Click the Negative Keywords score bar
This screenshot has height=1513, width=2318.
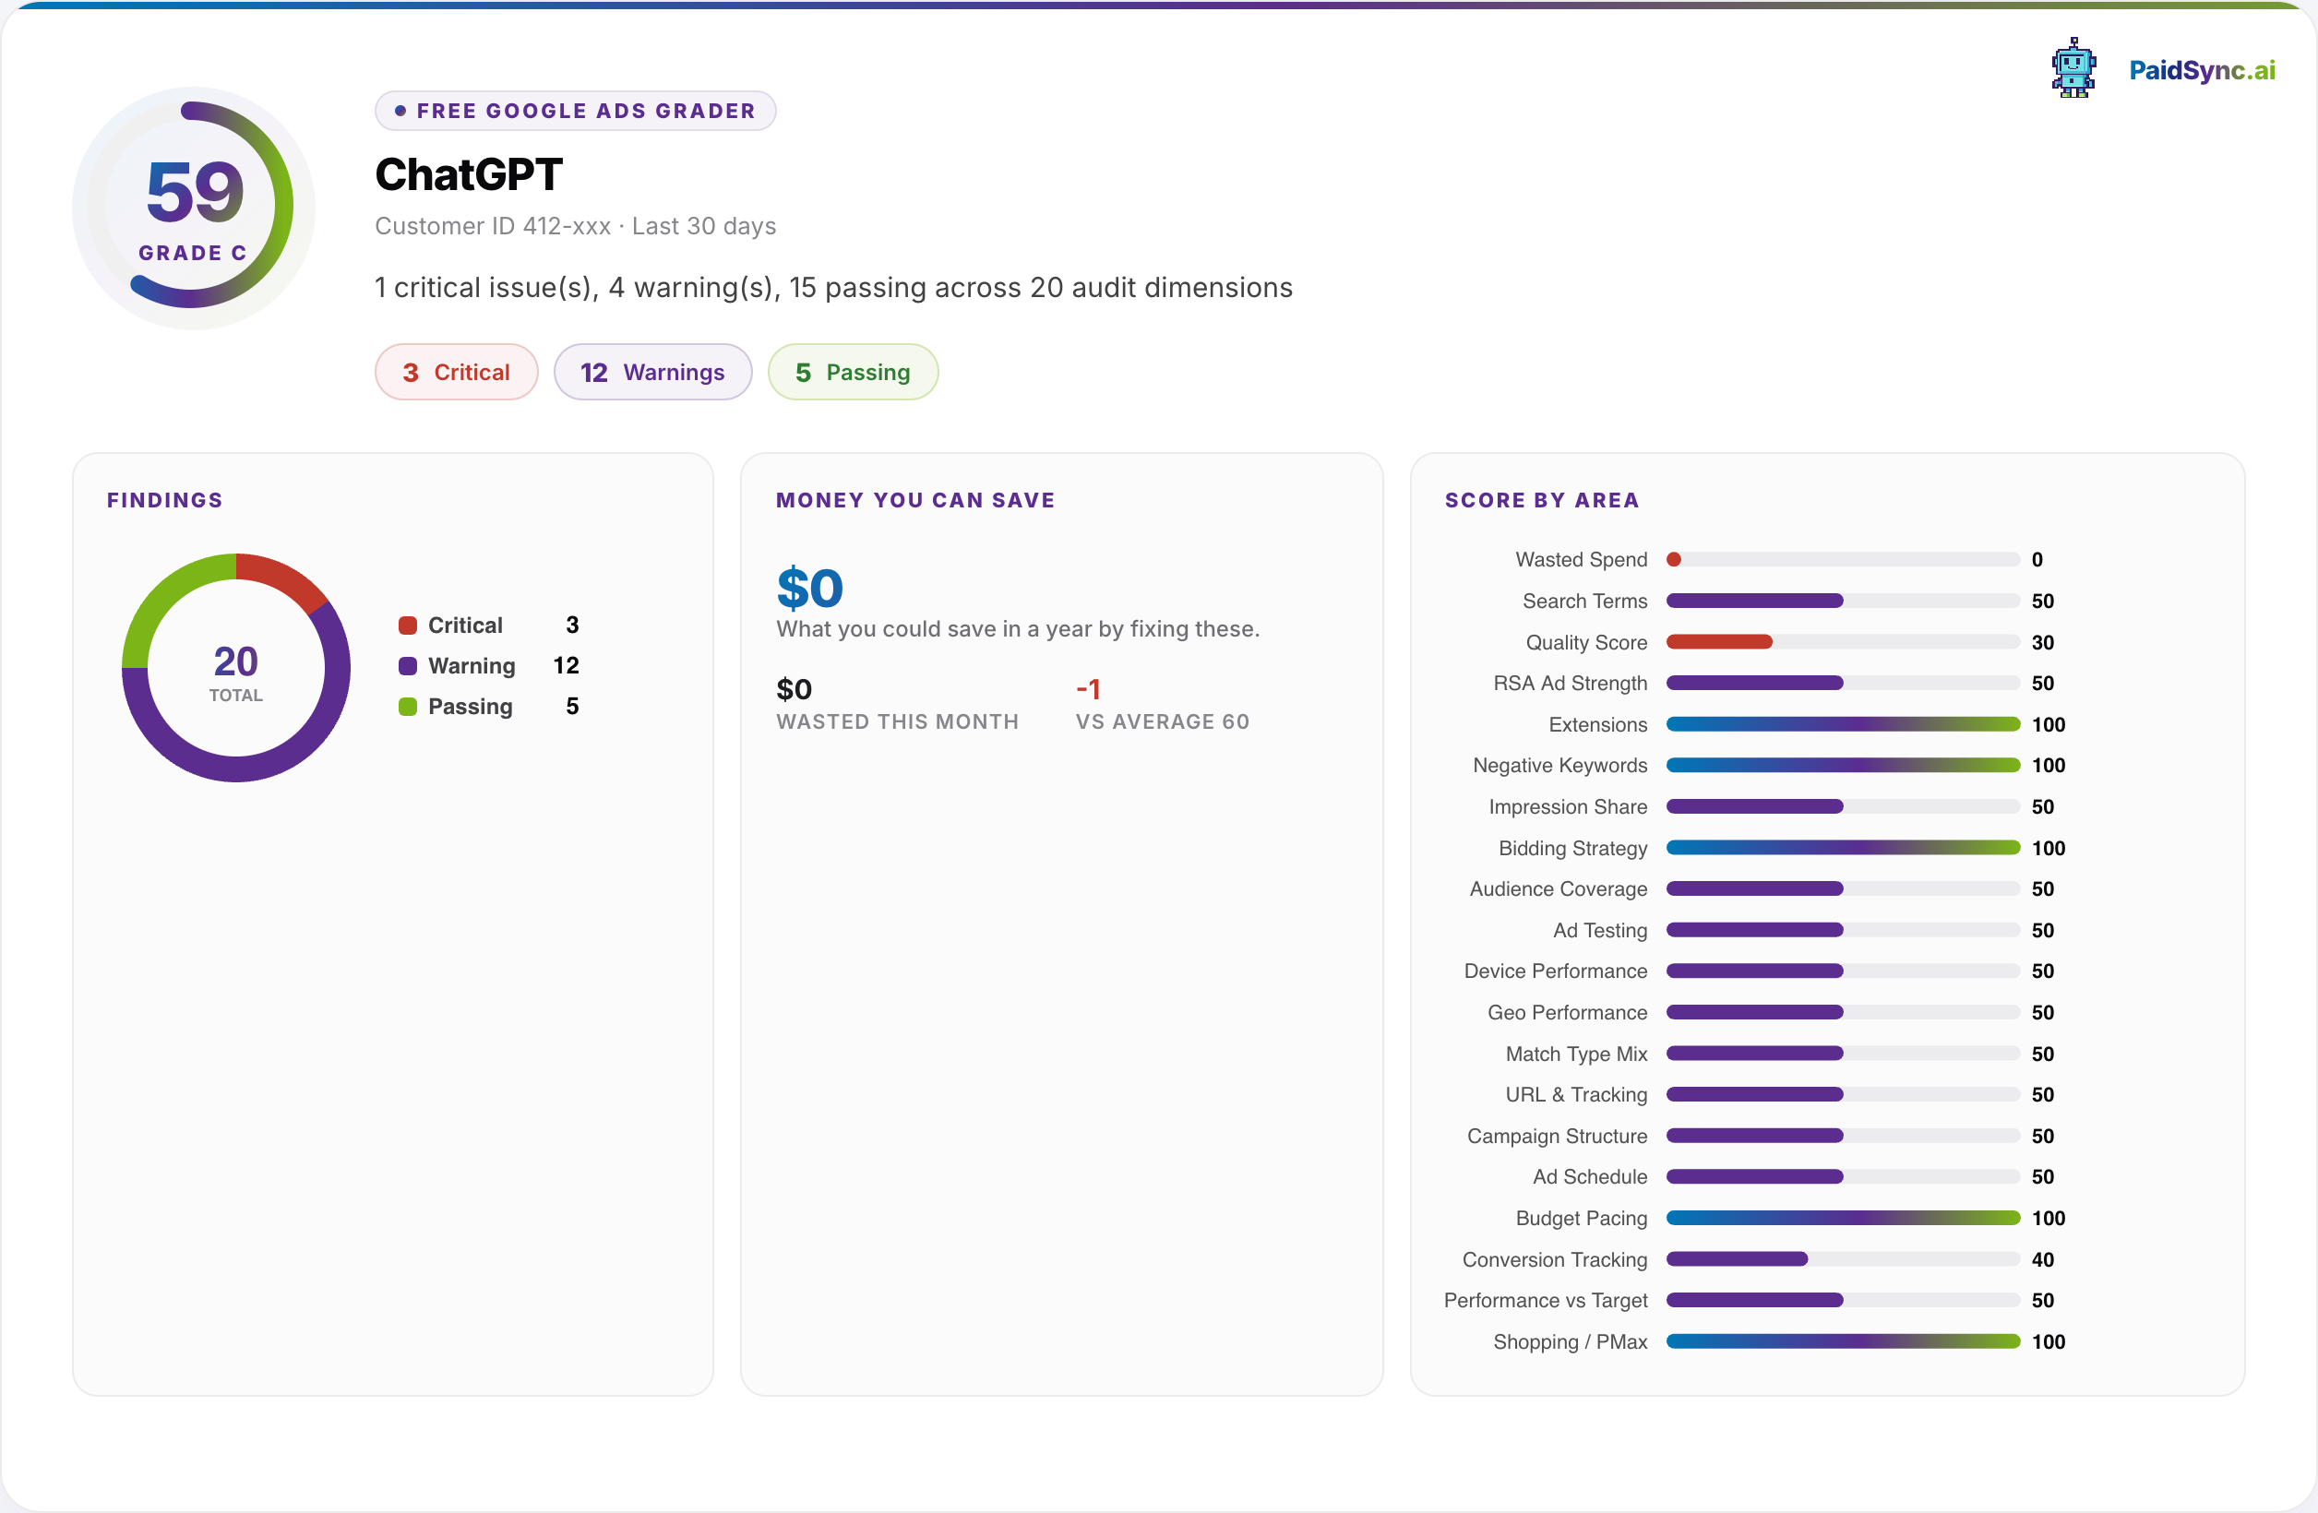tap(1843, 765)
